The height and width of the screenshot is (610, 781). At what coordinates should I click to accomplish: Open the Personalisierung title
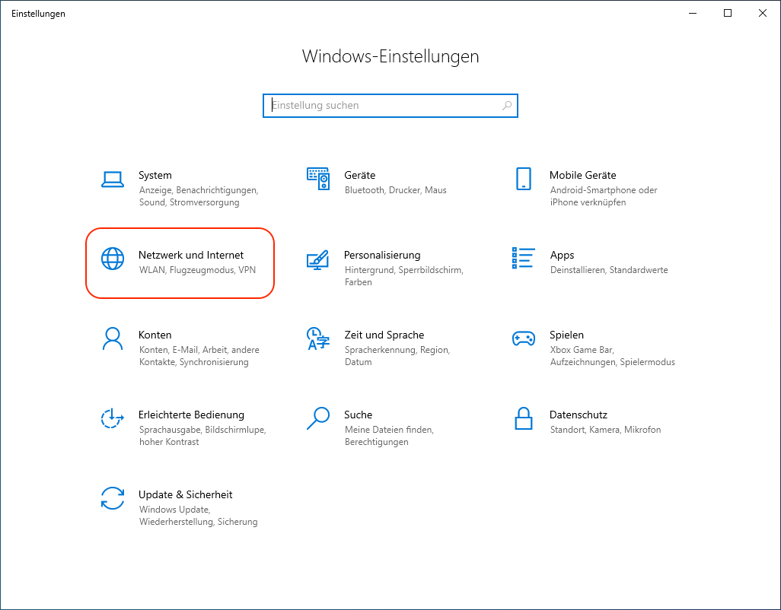pyautogui.click(x=382, y=255)
